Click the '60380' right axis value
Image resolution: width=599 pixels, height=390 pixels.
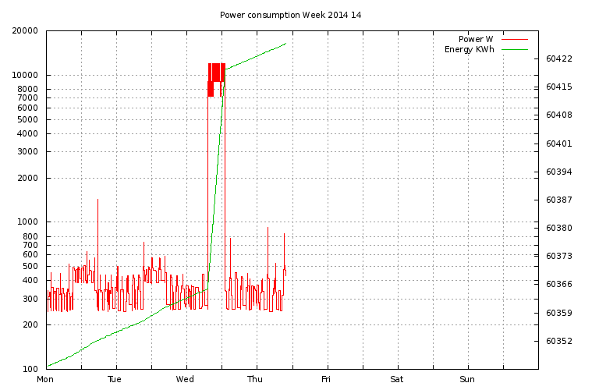click(x=559, y=228)
